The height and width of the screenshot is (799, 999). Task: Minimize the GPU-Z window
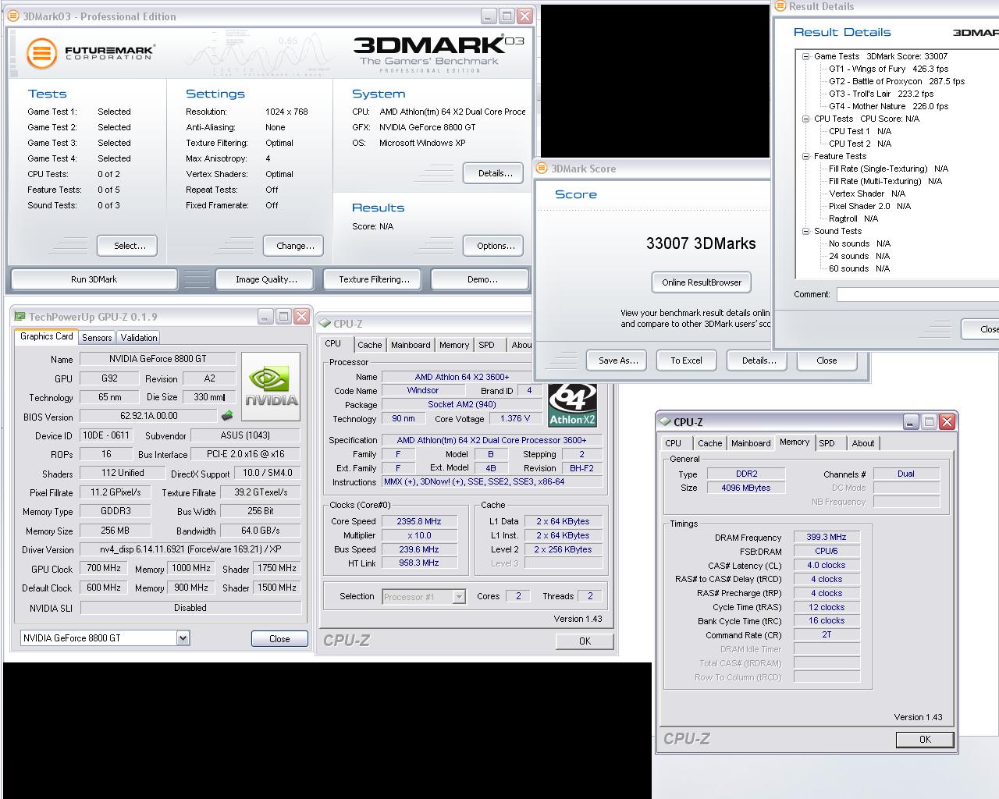click(x=265, y=316)
